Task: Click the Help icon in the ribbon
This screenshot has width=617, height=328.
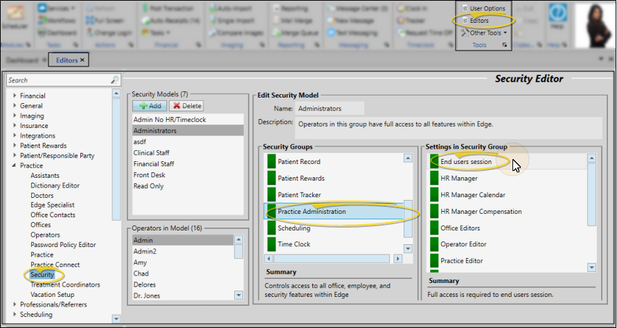Action: [555, 15]
